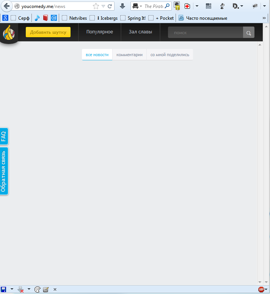
Task: Open the «Популярное» navigation link
Action: click(99, 32)
